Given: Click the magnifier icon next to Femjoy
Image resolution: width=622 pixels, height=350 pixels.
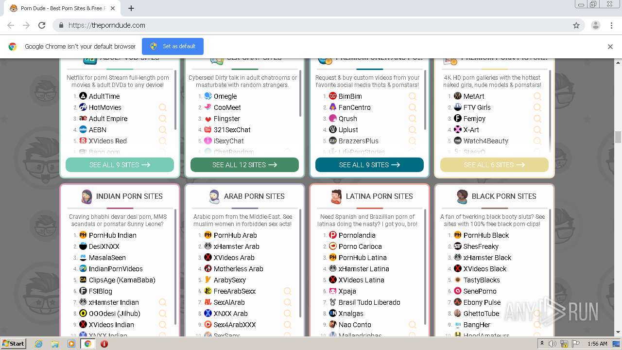Looking at the screenshot, I should click(537, 119).
